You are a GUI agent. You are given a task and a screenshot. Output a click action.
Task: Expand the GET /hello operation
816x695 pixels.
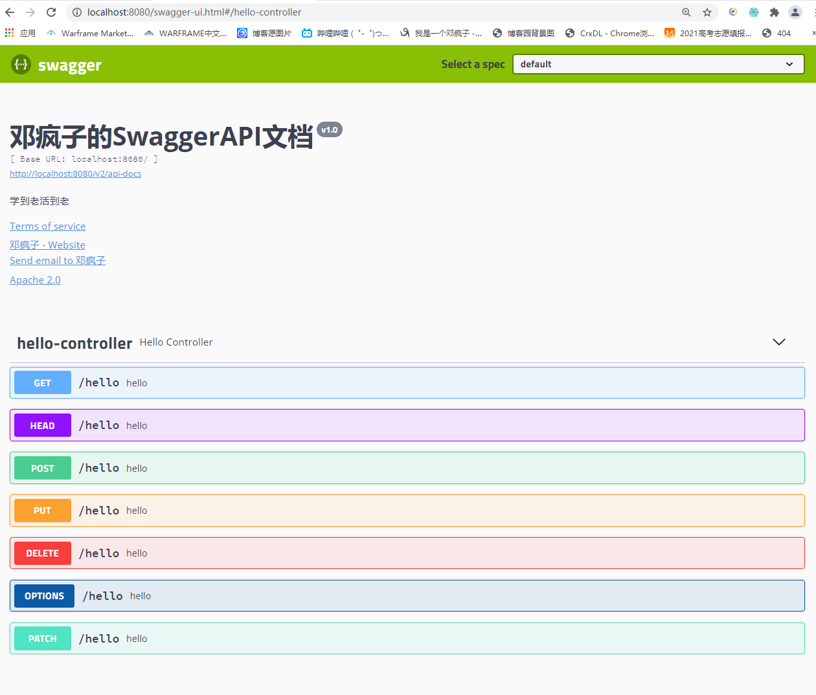point(407,382)
